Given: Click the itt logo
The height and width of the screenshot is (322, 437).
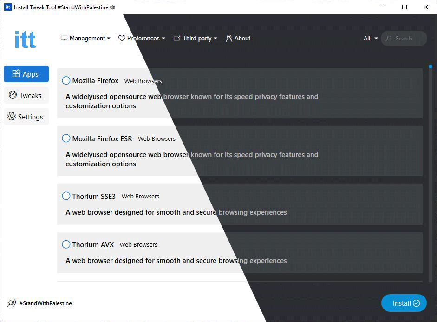Looking at the screenshot, I should point(24,39).
